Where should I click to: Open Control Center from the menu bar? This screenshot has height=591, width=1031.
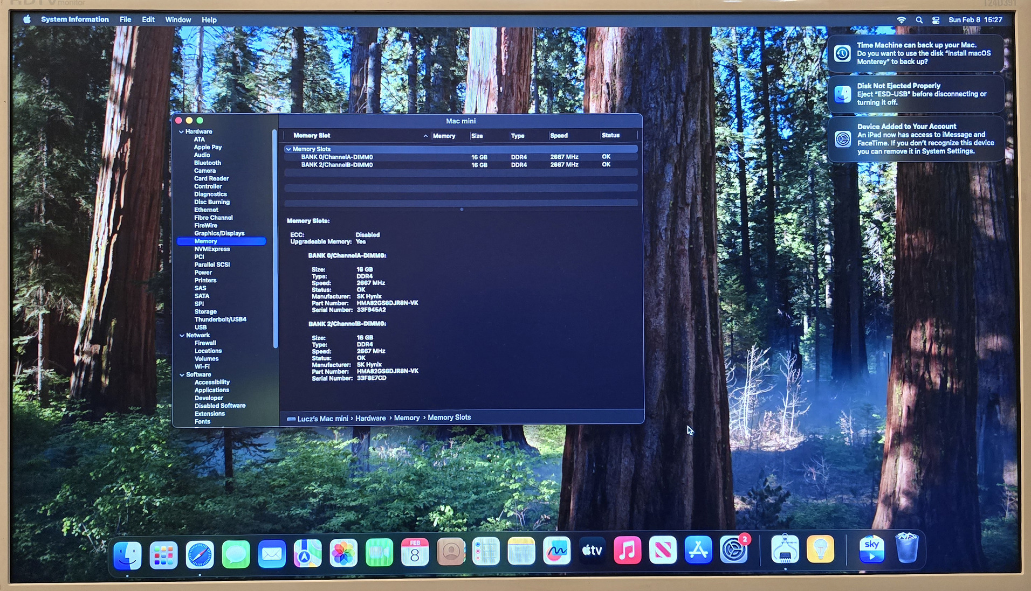[936, 20]
